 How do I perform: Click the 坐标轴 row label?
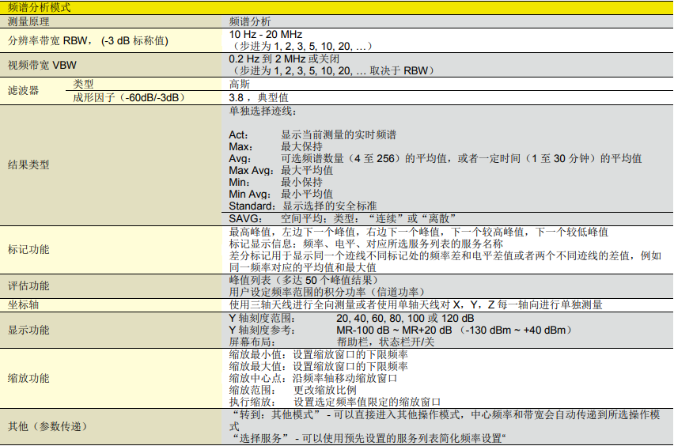click(23, 304)
